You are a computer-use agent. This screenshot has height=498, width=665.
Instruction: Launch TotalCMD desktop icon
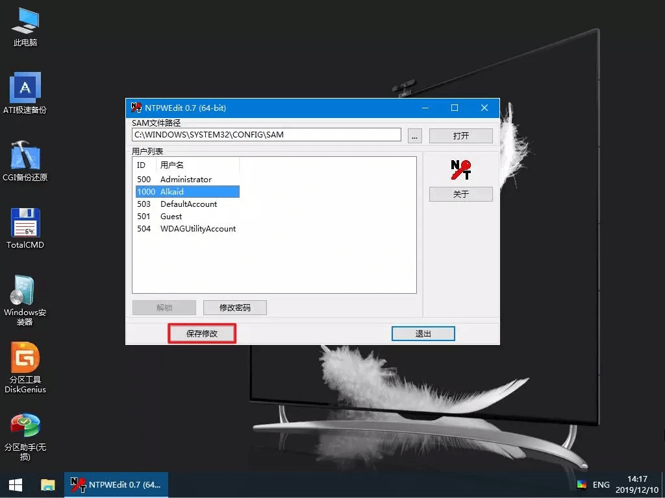coord(25,223)
